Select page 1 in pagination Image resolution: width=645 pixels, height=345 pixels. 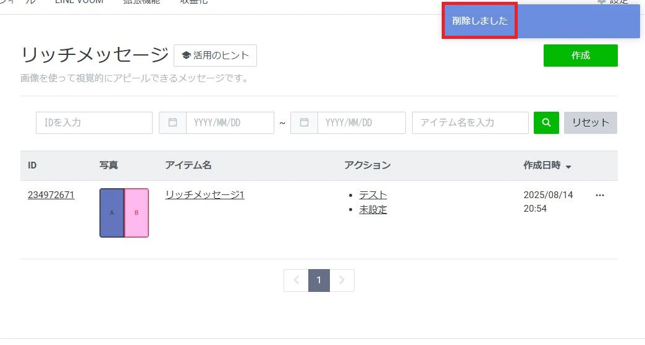(x=319, y=281)
